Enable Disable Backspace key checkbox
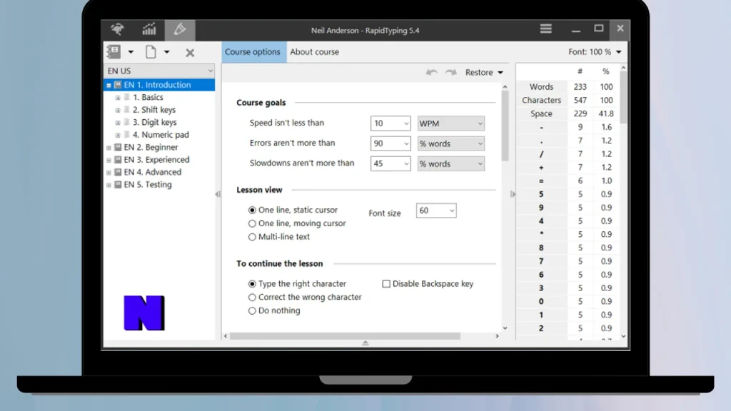The height and width of the screenshot is (411, 731). 386,284
